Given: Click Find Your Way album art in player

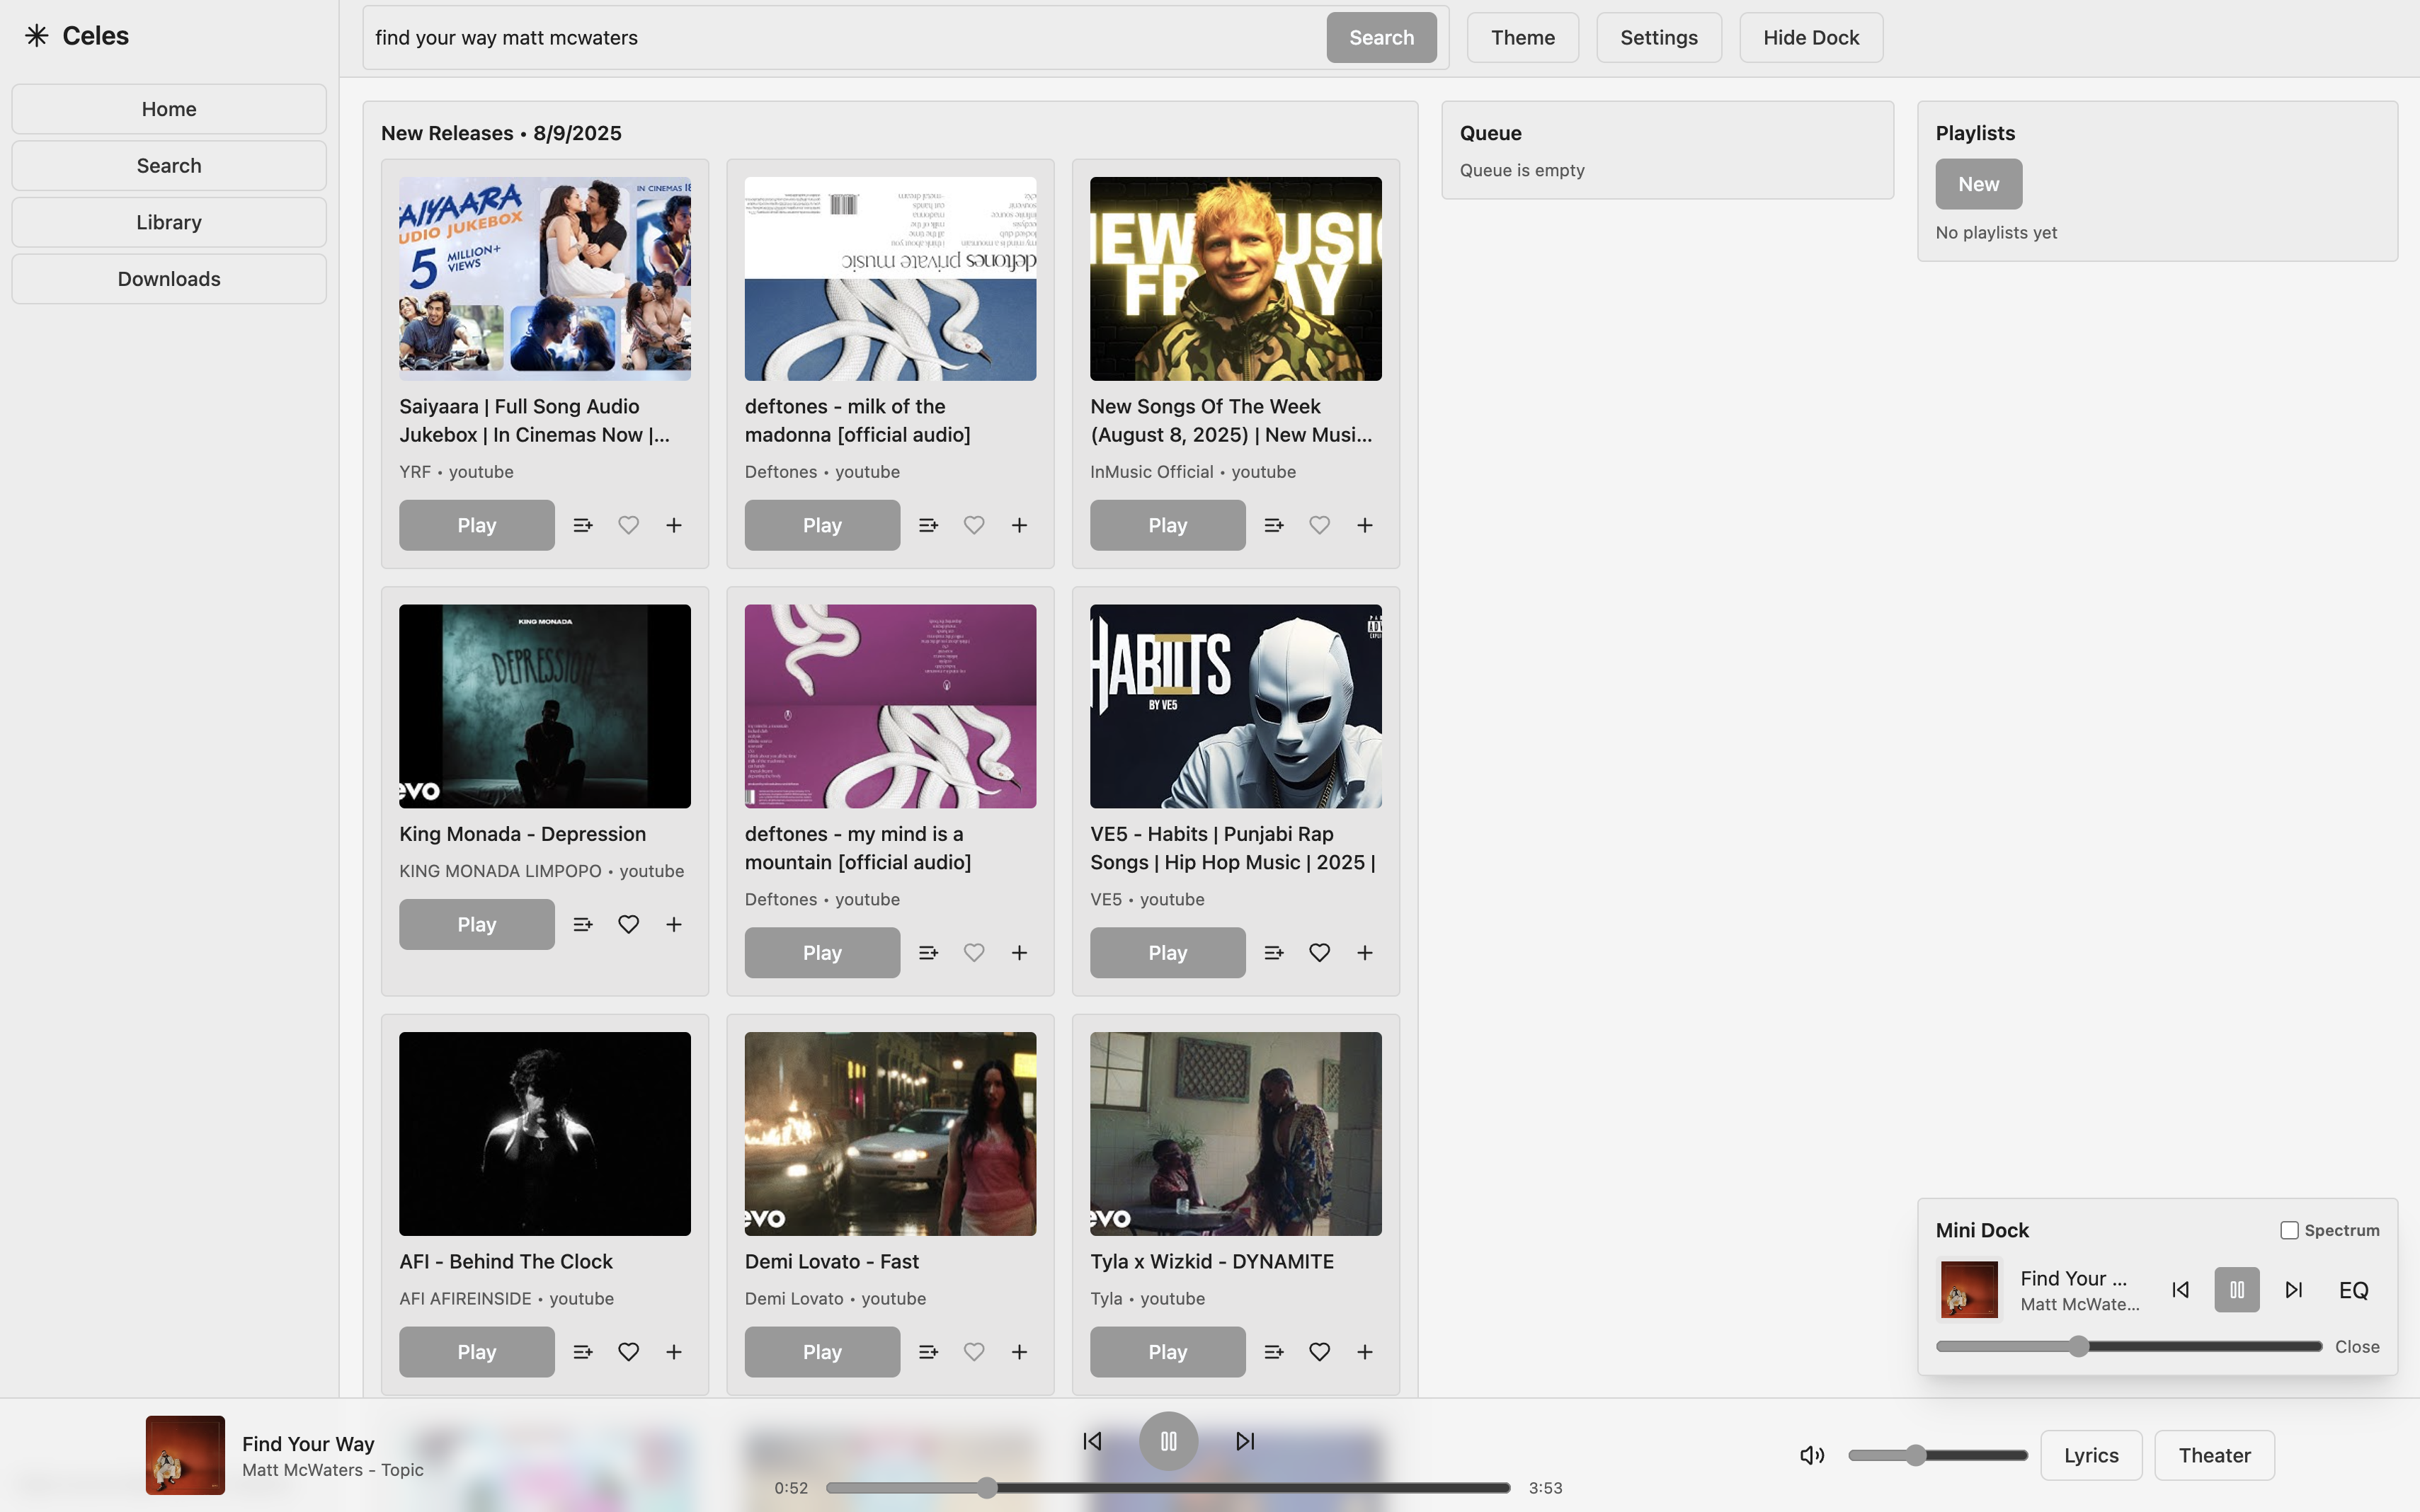Looking at the screenshot, I should 185,1455.
